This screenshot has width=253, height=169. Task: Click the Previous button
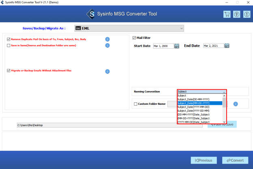[x=204, y=160]
